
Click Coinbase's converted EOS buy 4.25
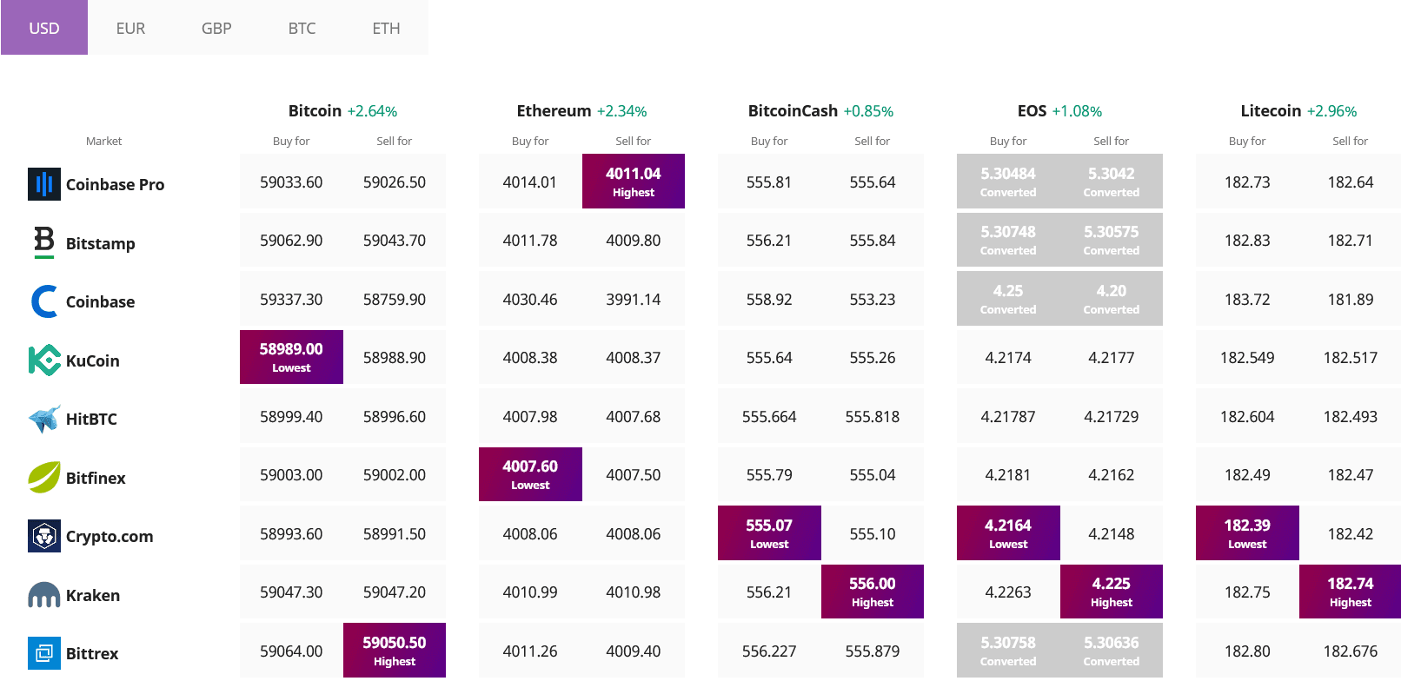[1008, 298]
